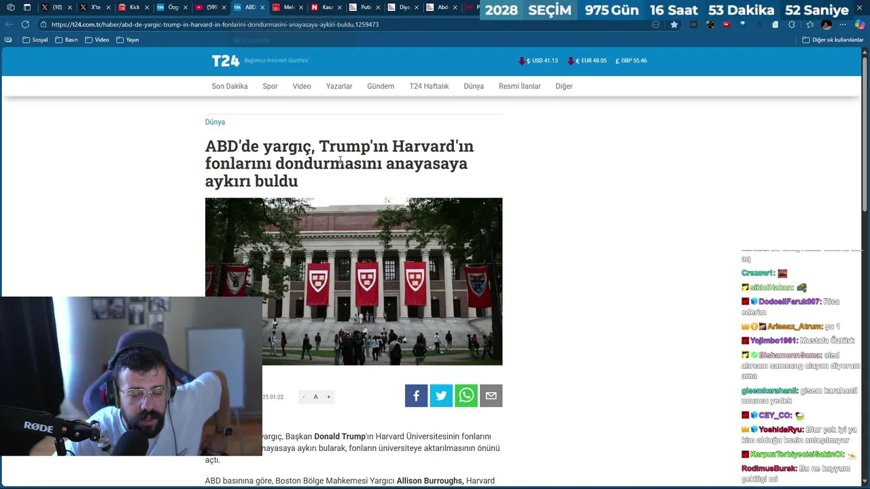Viewport: 870px width, 489px height.
Task: Click the article headline text
Action: [339, 163]
